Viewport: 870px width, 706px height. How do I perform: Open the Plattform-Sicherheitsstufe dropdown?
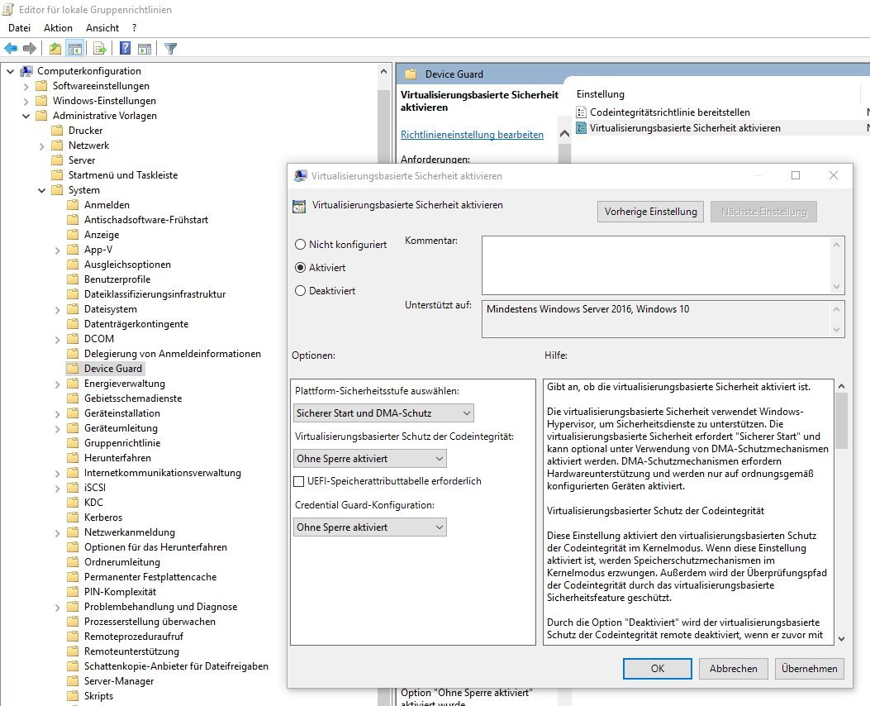point(383,413)
